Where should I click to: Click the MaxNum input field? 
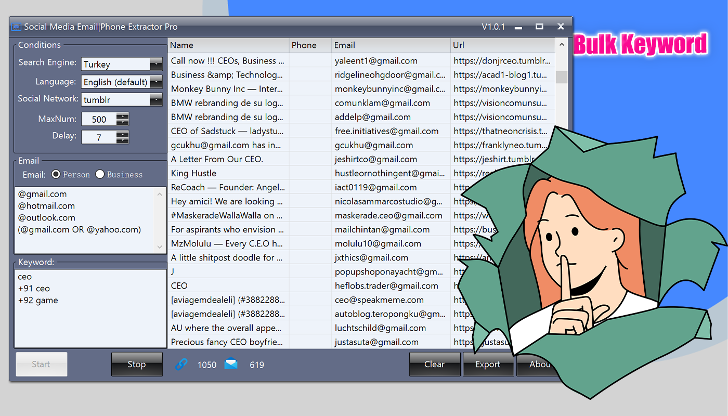pyautogui.click(x=99, y=119)
